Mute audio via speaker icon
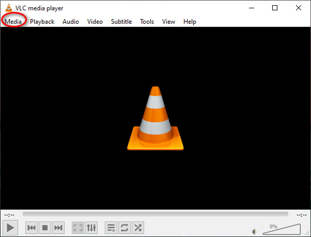 tap(254, 231)
